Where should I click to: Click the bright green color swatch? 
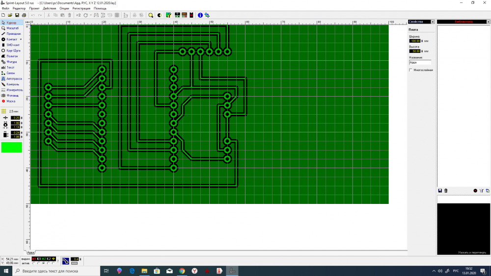(x=12, y=147)
